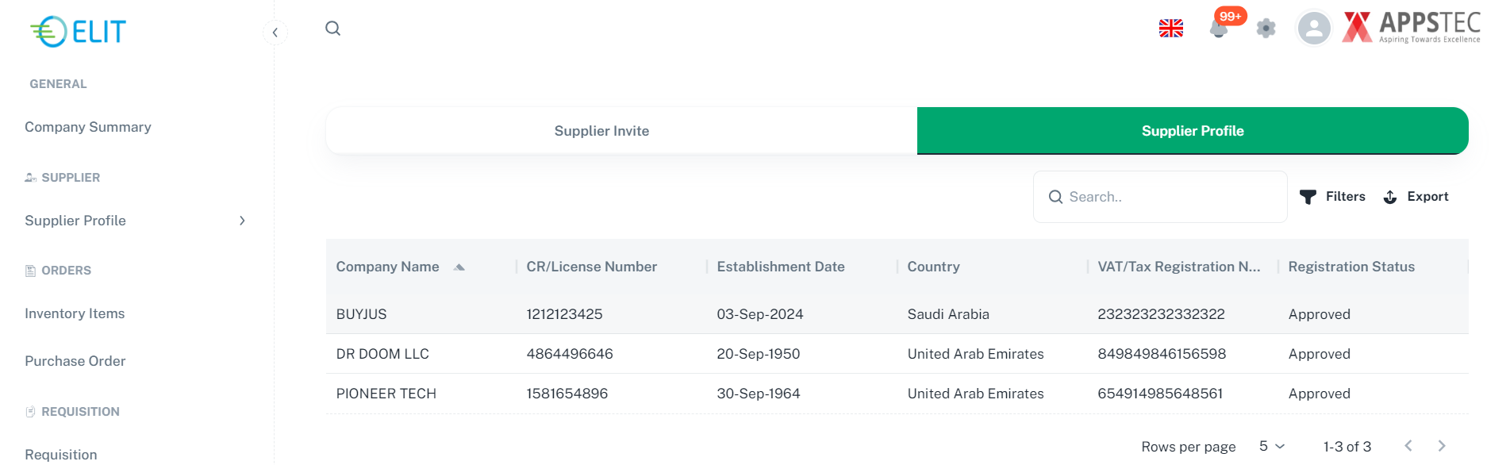Go to the next table page

[1442, 446]
